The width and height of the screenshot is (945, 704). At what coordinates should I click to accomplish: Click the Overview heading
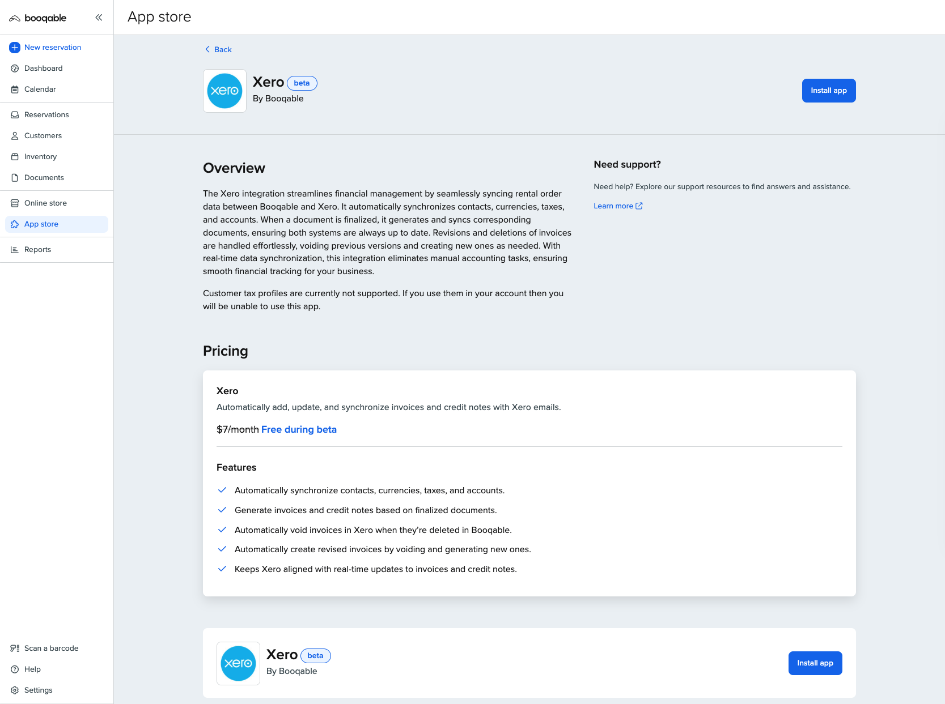[234, 168]
